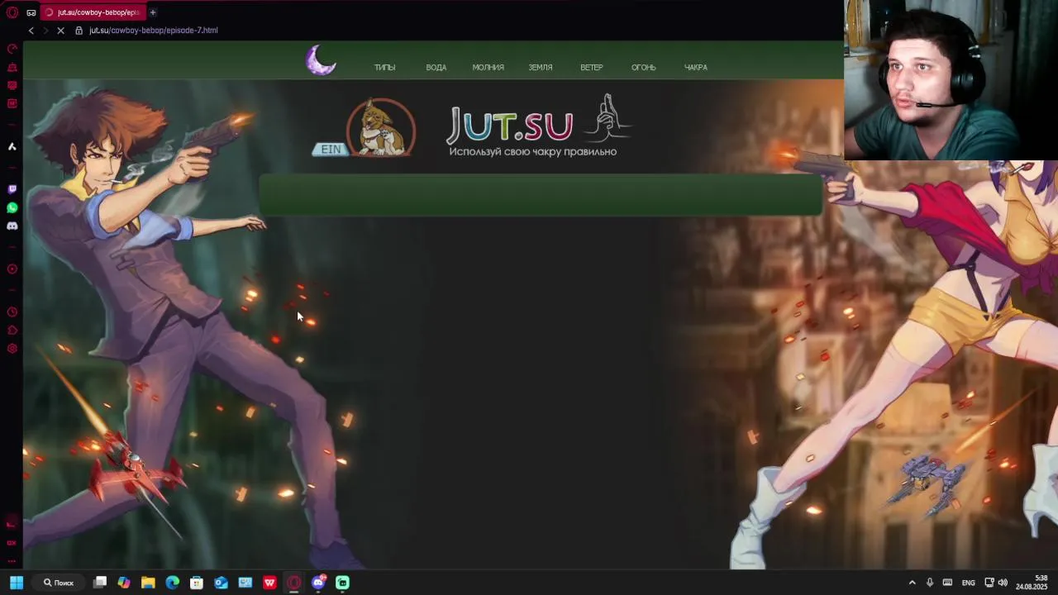Open Settings gear in Opera sidebar
Screen dimensions: 1058x595
point(12,349)
